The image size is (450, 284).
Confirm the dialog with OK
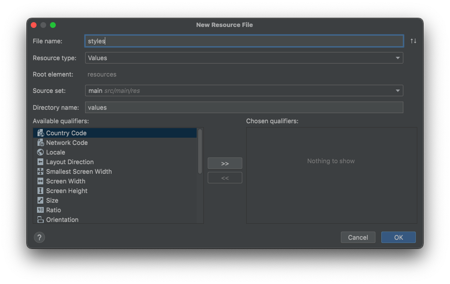pyautogui.click(x=399, y=237)
